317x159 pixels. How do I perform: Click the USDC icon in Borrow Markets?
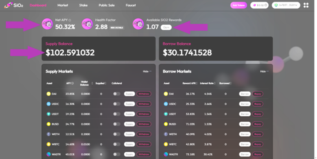166,104
